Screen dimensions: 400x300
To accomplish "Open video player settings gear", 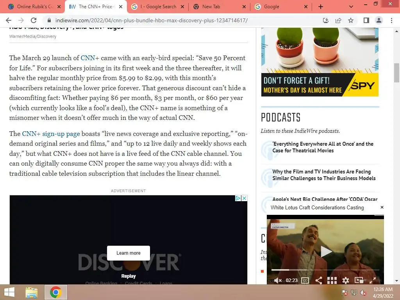I will [345, 280].
